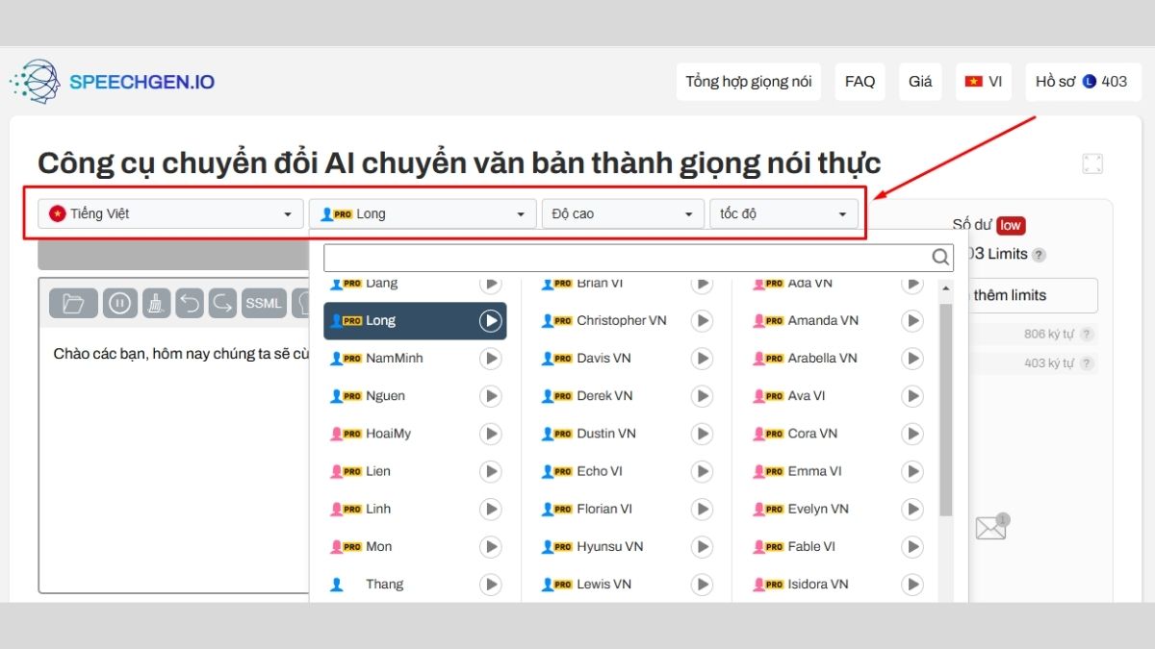Play preview for Mon voice
The image size is (1155, 649).
tap(491, 546)
